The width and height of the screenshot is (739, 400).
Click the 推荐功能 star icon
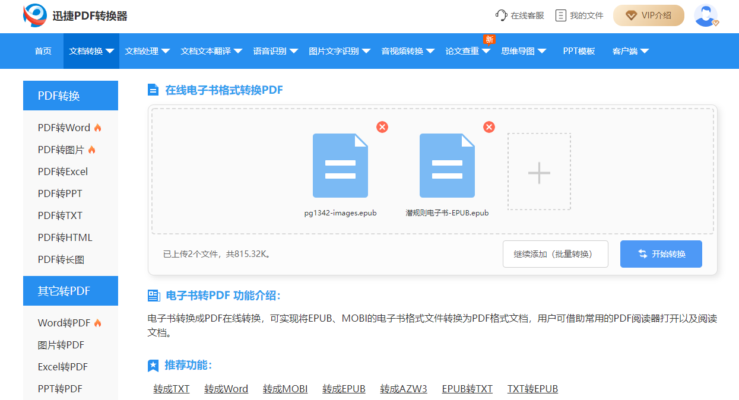click(x=153, y=366)
